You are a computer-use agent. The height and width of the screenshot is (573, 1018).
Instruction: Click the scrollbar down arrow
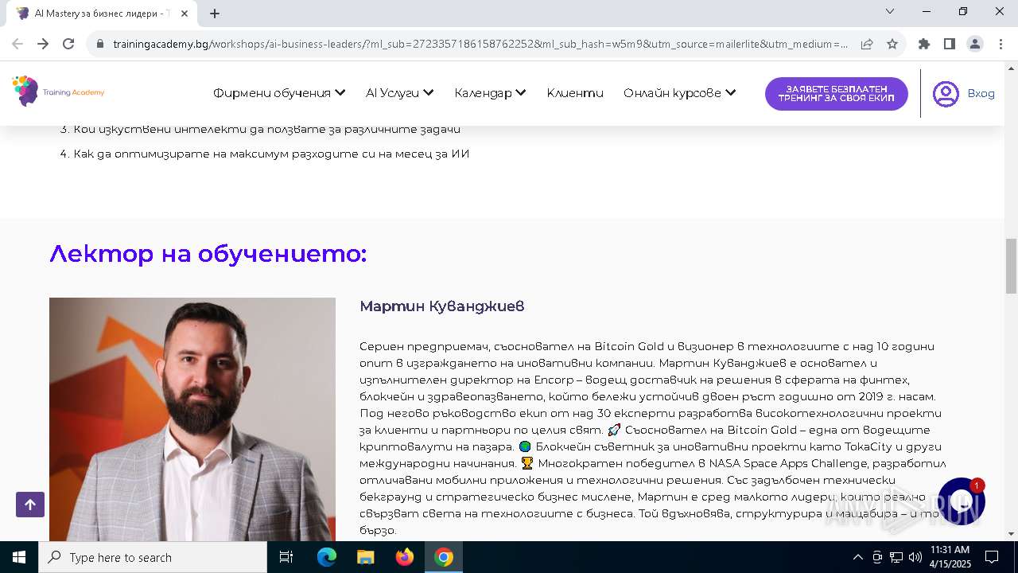click(1012, 534)
